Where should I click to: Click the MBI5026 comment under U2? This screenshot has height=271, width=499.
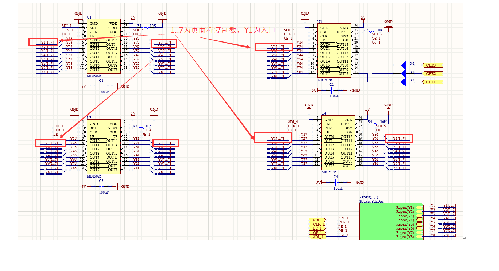click(325, 80)
